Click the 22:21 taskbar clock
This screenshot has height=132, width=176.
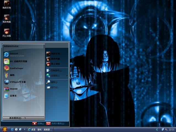[x=172, y=130]
